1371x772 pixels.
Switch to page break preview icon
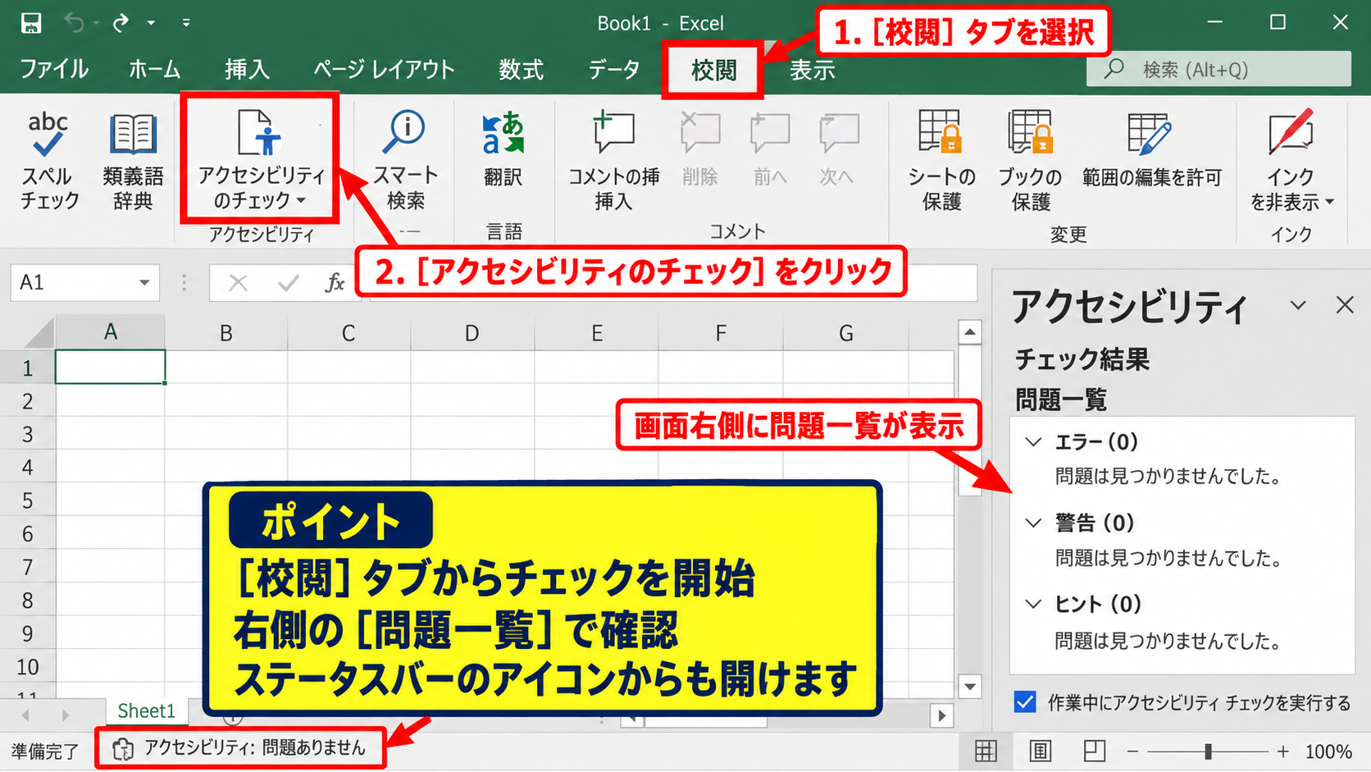1095,751
